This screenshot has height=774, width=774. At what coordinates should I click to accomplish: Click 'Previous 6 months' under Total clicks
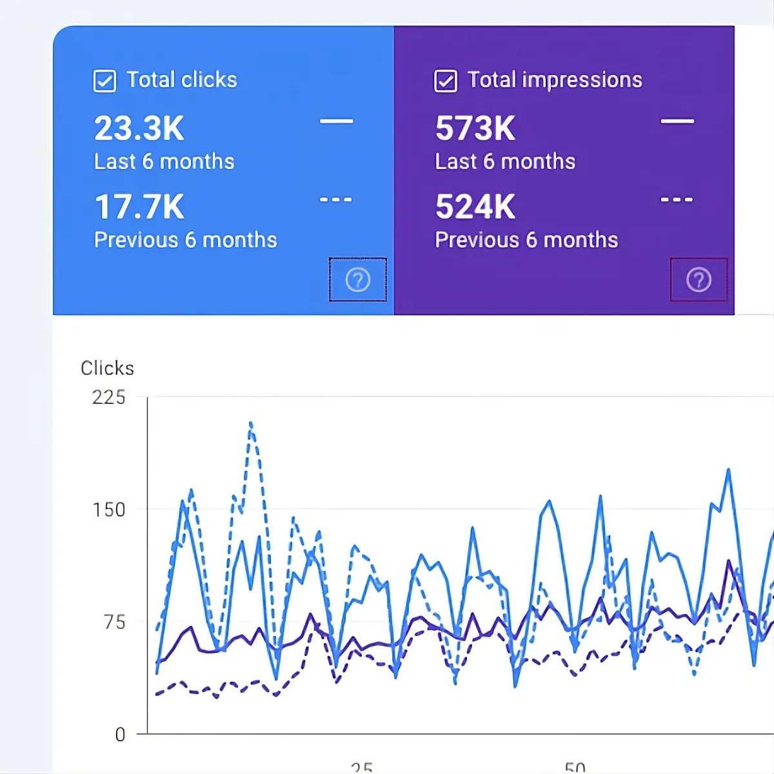(186, 240)
